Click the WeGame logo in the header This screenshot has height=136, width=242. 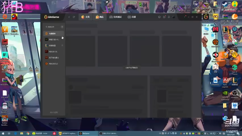[51, 17]
